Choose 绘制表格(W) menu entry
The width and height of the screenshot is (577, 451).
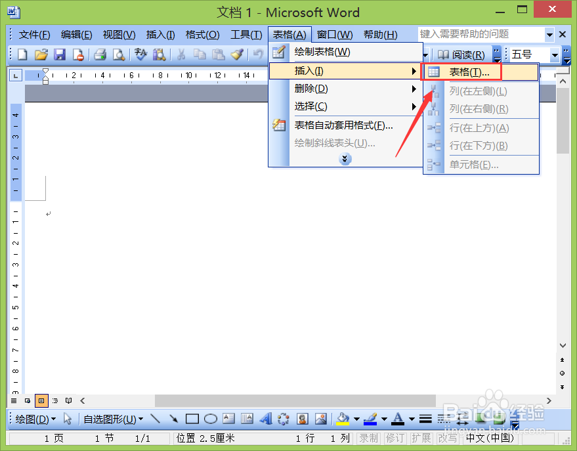pos(346,52)
